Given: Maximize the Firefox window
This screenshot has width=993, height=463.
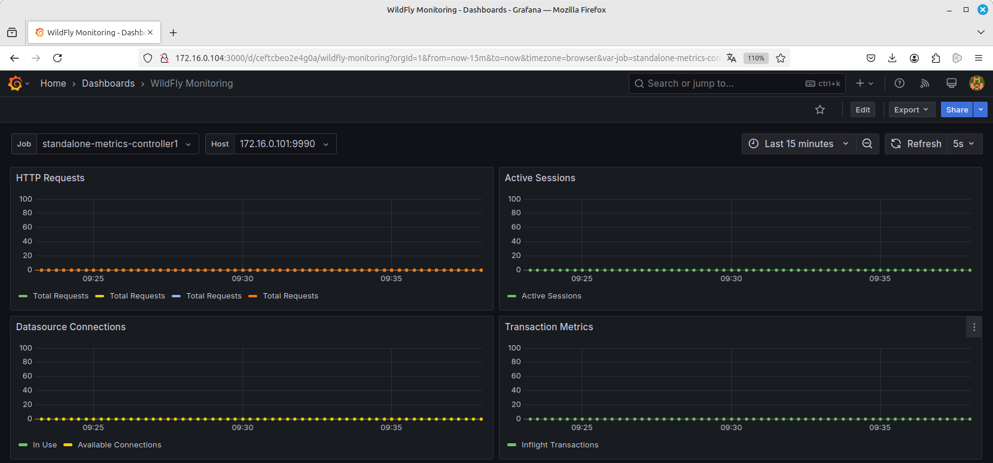Looking at the screenshot, I should click(x=966, y=10).
